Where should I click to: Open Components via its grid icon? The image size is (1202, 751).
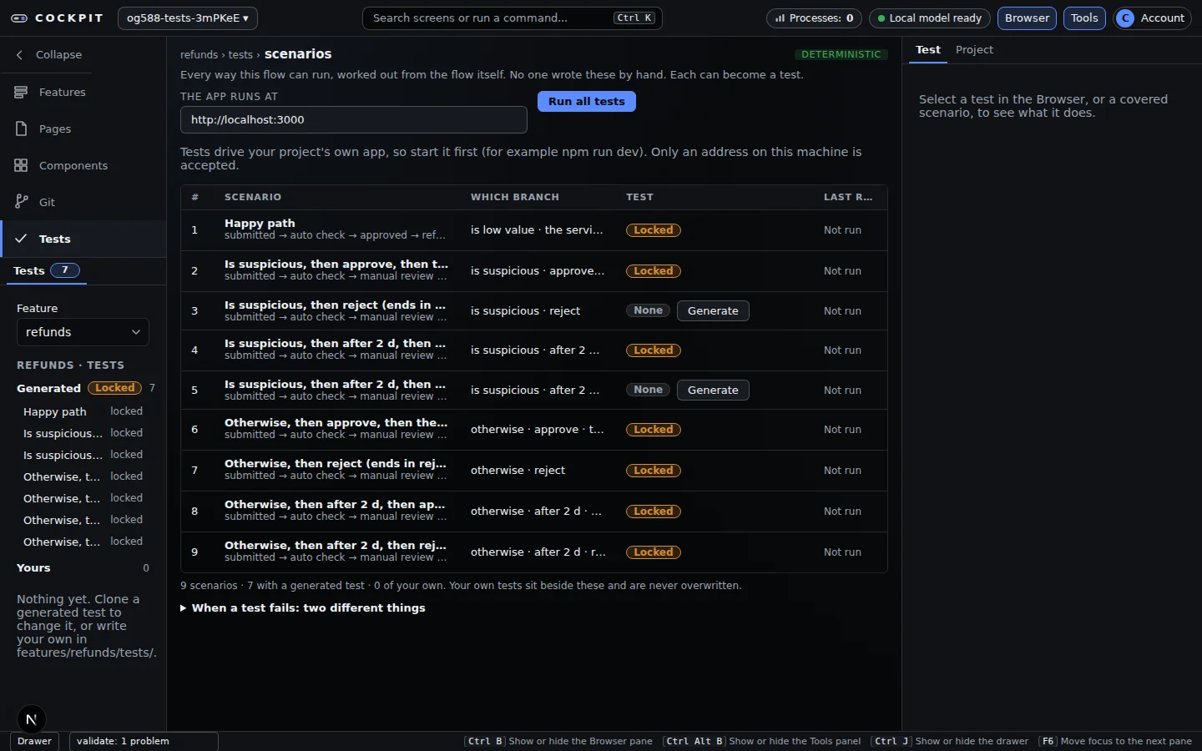pyautogui.click(x=21, y=165)
